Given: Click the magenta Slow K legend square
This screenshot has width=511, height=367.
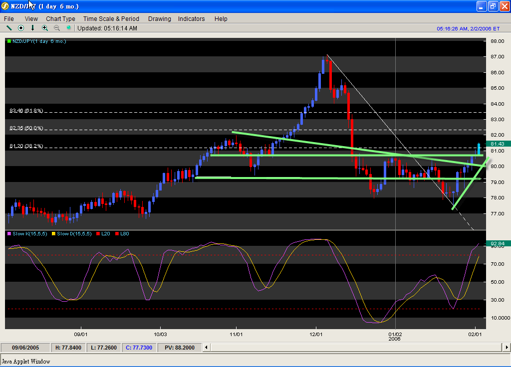Looking at the screenshot, I should [x=9, y=234].
